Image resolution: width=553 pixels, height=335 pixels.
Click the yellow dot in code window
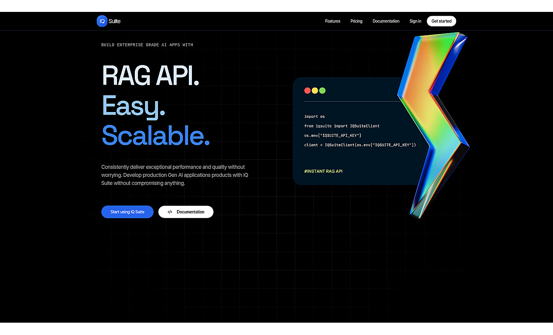click(315, 91)
